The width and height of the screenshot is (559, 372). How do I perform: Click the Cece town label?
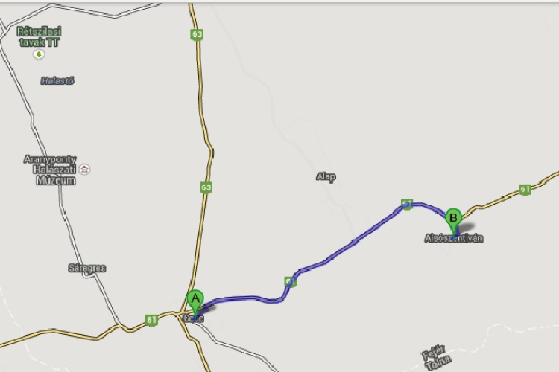[194, 318]
